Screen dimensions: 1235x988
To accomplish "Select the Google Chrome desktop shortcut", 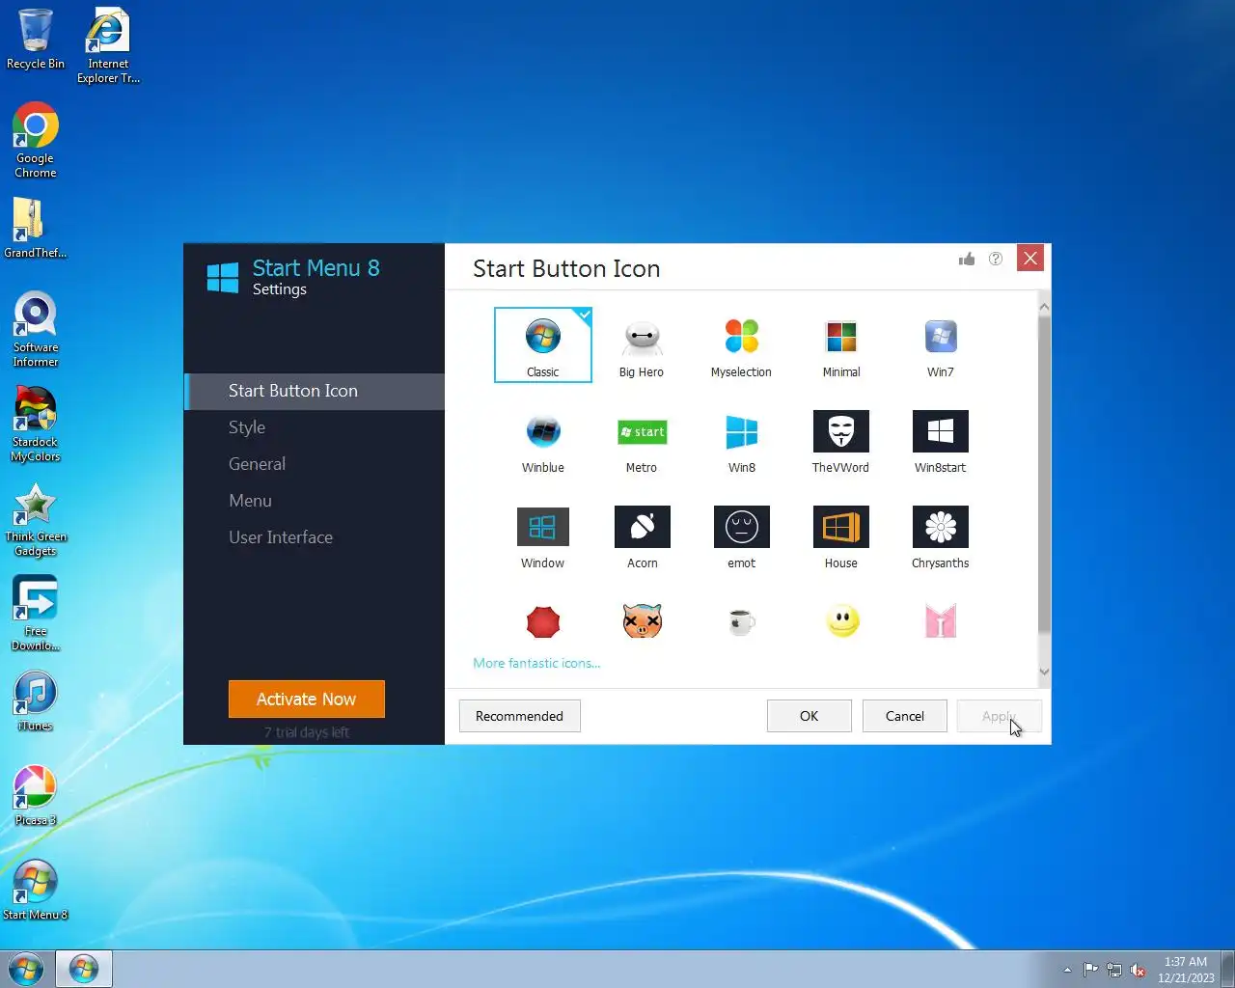I will (x=36, y=141).
